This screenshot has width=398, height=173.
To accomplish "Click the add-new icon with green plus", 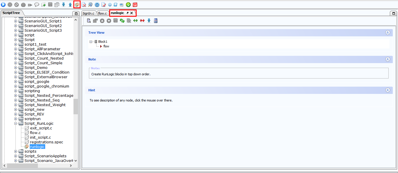I will (43, 5).
